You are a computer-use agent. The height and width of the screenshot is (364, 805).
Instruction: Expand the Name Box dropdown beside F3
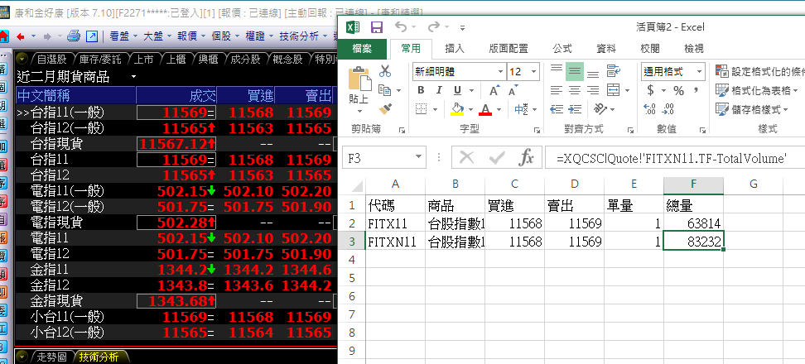pos(419,157)
